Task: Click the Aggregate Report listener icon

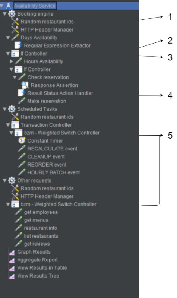Action: (x=12, y=260)
